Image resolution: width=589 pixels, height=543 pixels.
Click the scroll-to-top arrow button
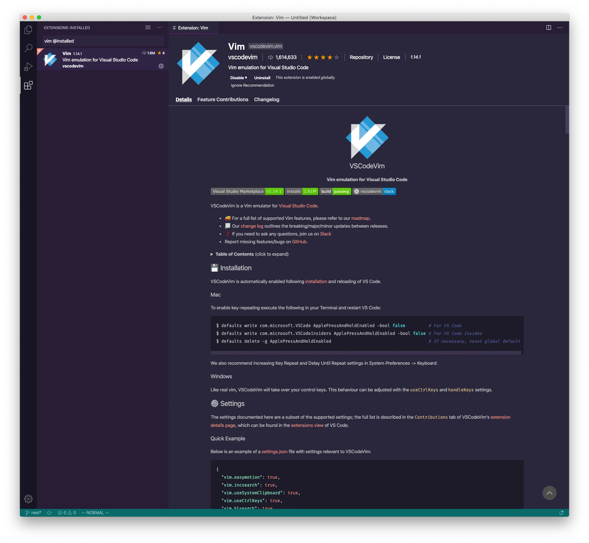(x=549, y=493)
